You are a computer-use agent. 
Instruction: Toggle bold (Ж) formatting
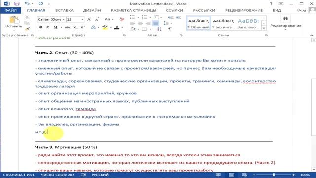pyautogui.click(x=40, y=28)
